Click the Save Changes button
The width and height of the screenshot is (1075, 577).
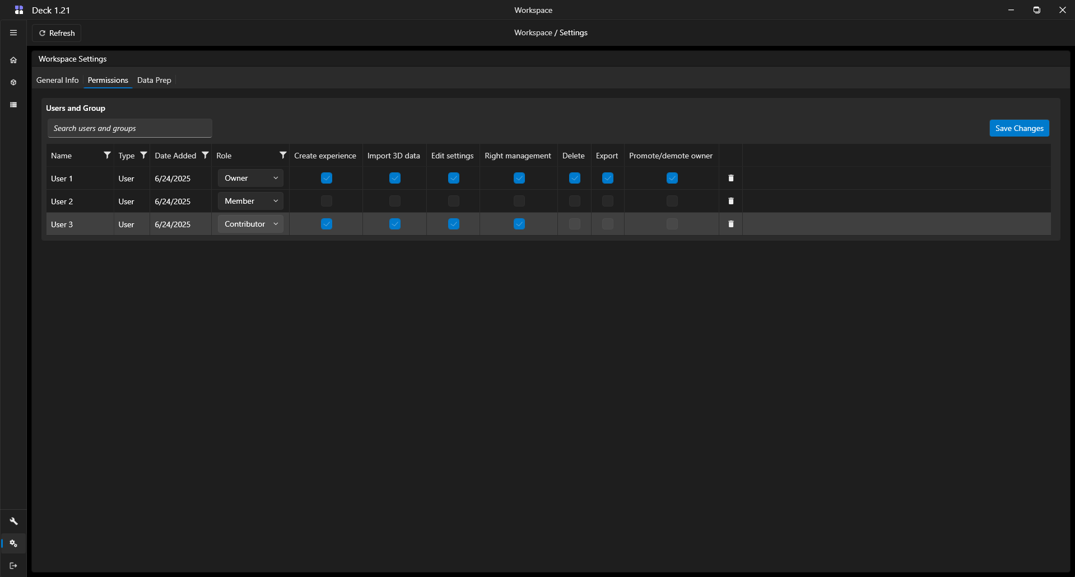(x=1019, y=128)
